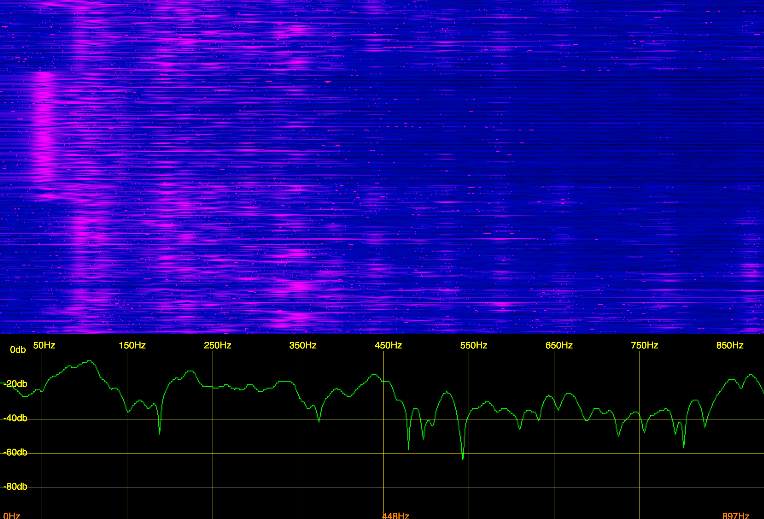764x519 pixels.
Task: Click the 250Hz frequency label
Action: click(218, 345)
